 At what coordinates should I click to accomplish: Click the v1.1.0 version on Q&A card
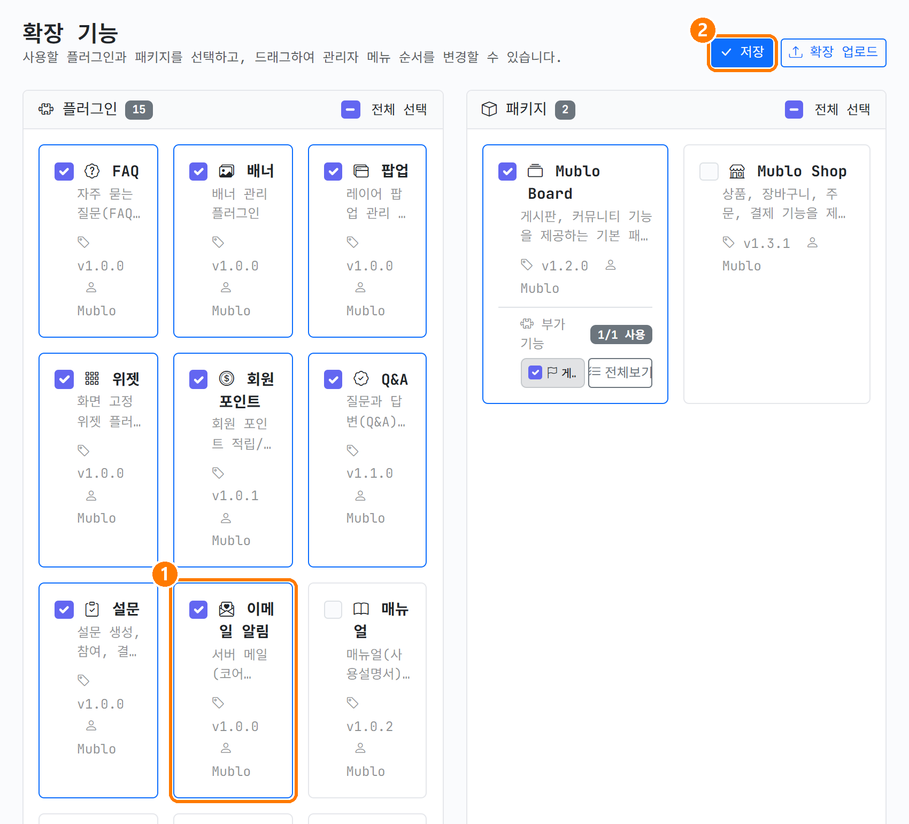coord(369,473)
